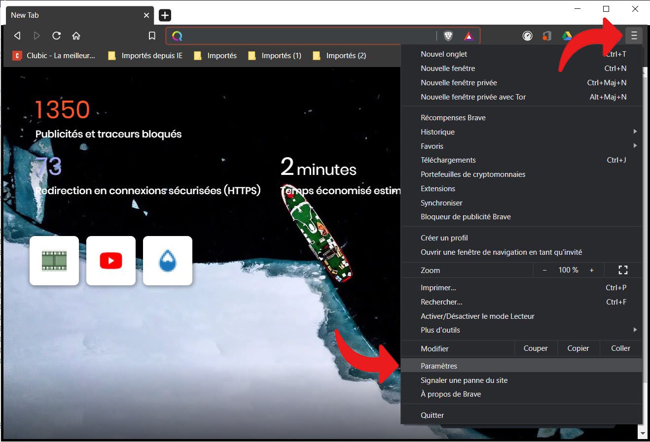Click the Google Drive extension icon
The image size is (650, 442).
click(x=567, y=35)
